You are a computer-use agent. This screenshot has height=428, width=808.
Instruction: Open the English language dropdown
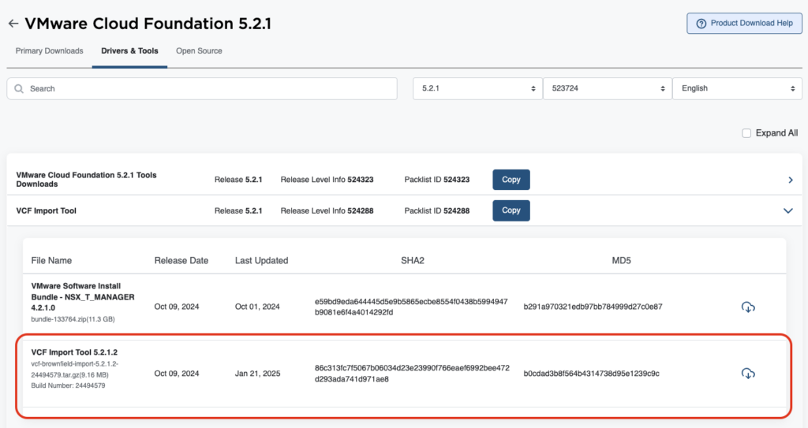click(737, 89)
